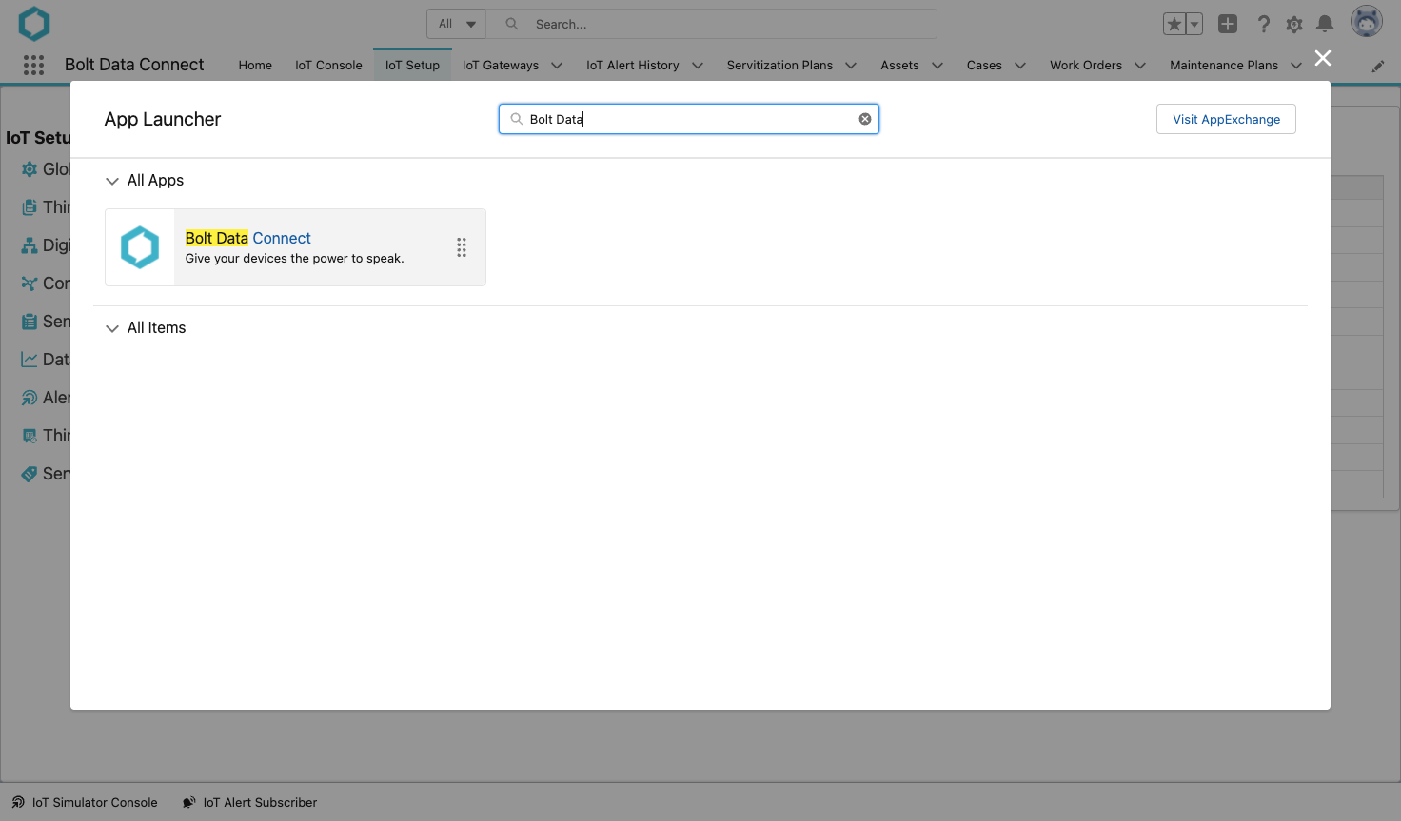Image resolution: width=1401 pixels, height=821 pixels.
Task: Click the IoT Simulator Console signal icon
Action: pyautogui.click(x=18, y=802)
